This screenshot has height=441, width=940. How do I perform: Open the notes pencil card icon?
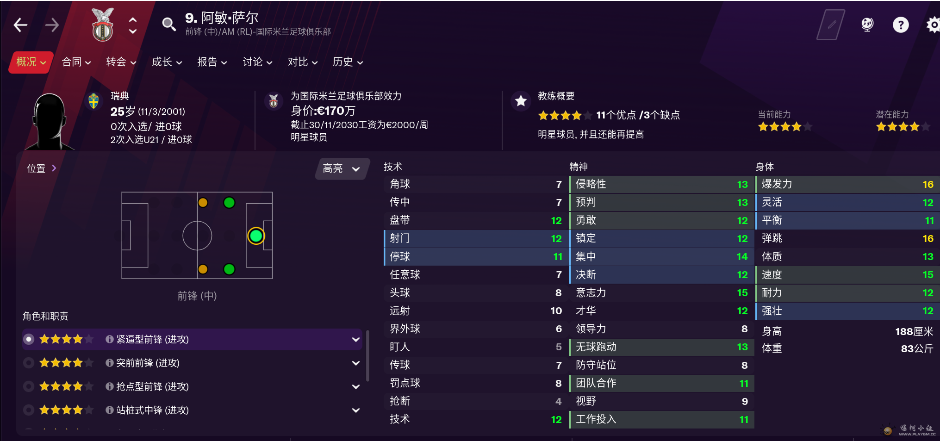[831, 25]
